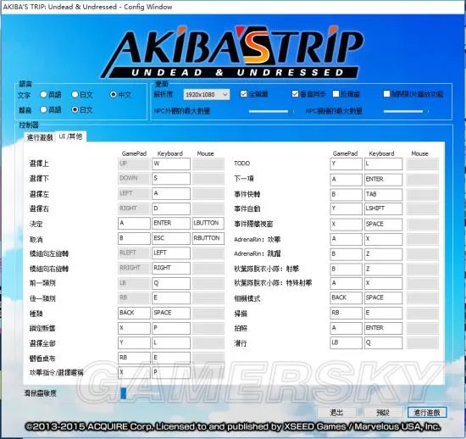Image resolution: width=466 pixels, height=439 pixels.
Task: Click the GamePad BACK field for 種類
Action: point(134,313)
